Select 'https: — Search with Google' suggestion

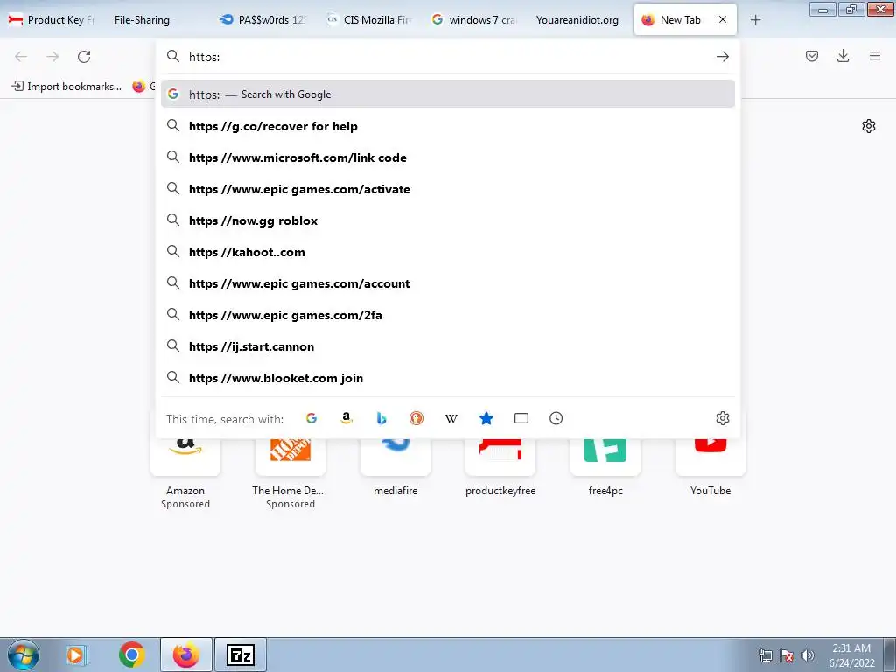[448, 94]
